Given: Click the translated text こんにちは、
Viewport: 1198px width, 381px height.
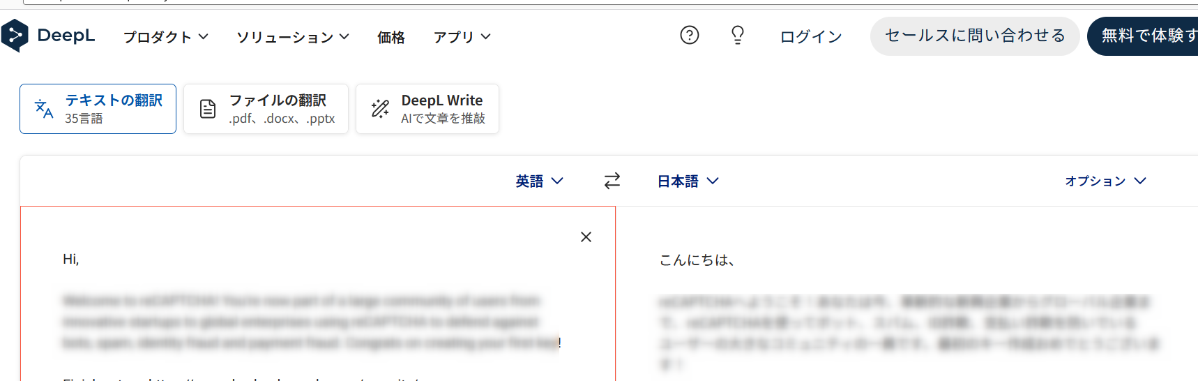Looking at the screenshot, I should tap(697, 260).
